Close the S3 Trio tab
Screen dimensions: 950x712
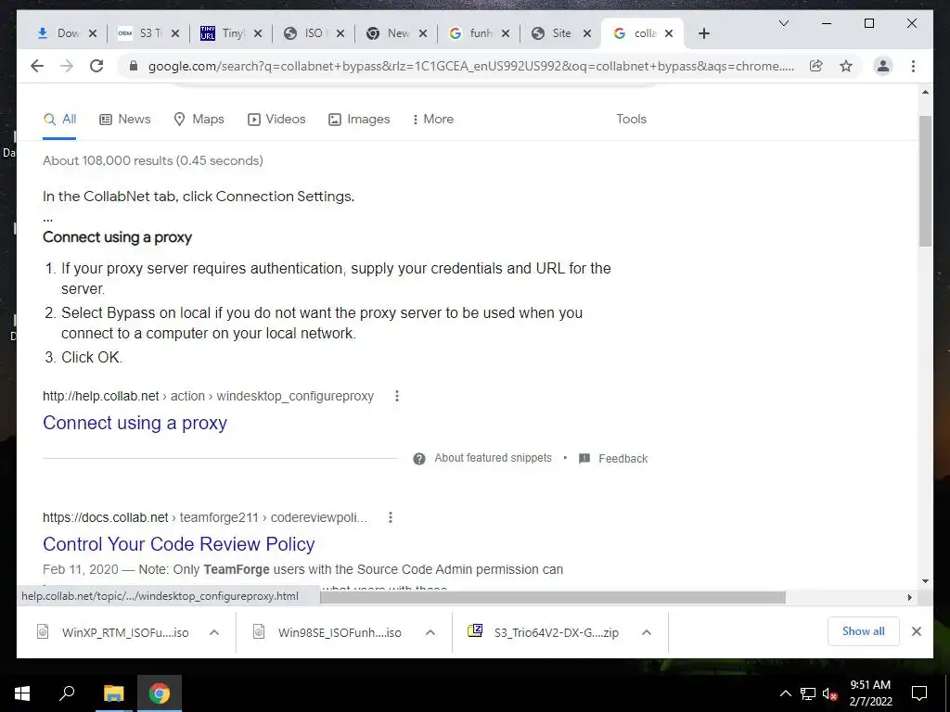(x=175, y=33)
